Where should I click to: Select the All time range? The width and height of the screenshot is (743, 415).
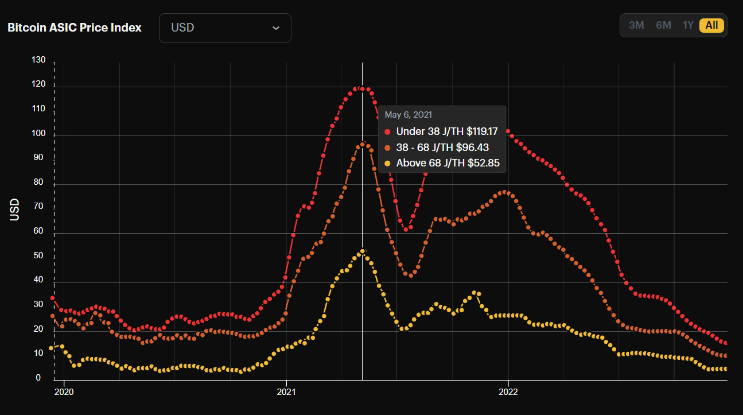(712, 25)
